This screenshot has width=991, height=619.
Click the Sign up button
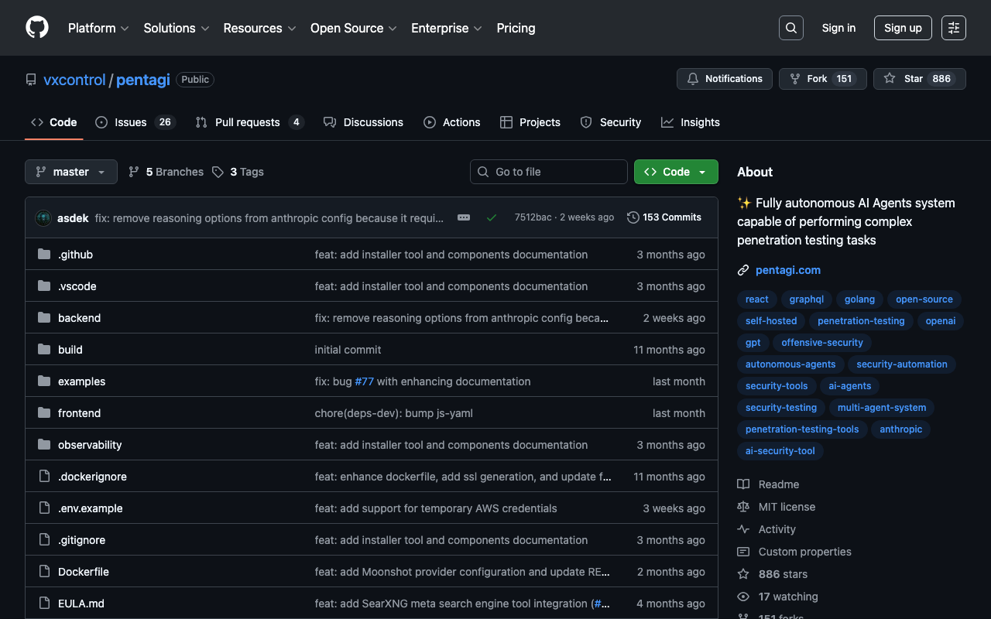903,28
